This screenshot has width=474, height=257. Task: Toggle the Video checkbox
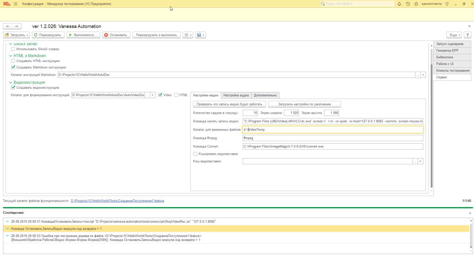(x=160, y=95)
